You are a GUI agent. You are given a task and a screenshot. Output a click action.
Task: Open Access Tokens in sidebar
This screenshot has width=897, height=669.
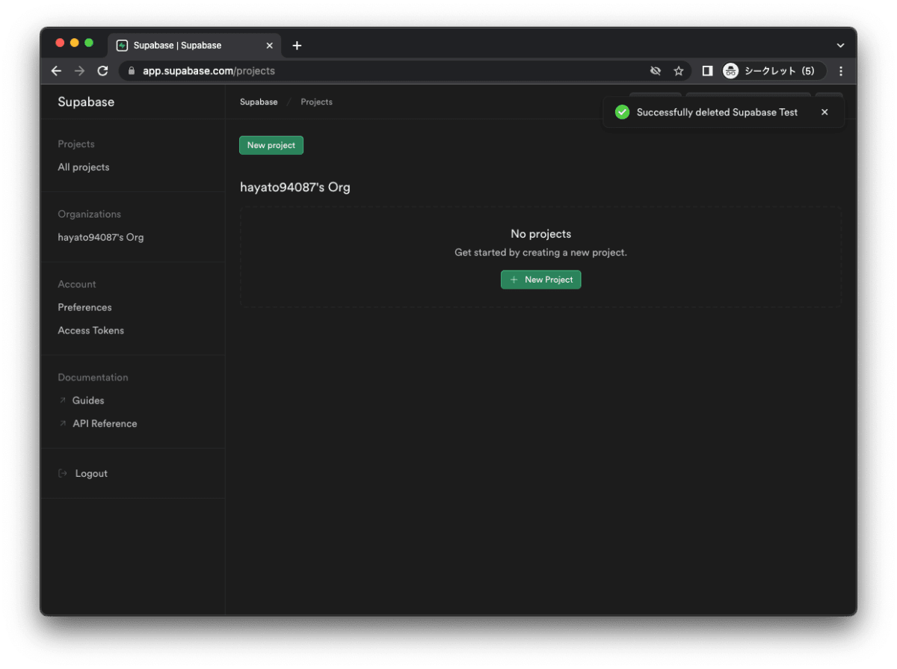[x=91, y=330]
